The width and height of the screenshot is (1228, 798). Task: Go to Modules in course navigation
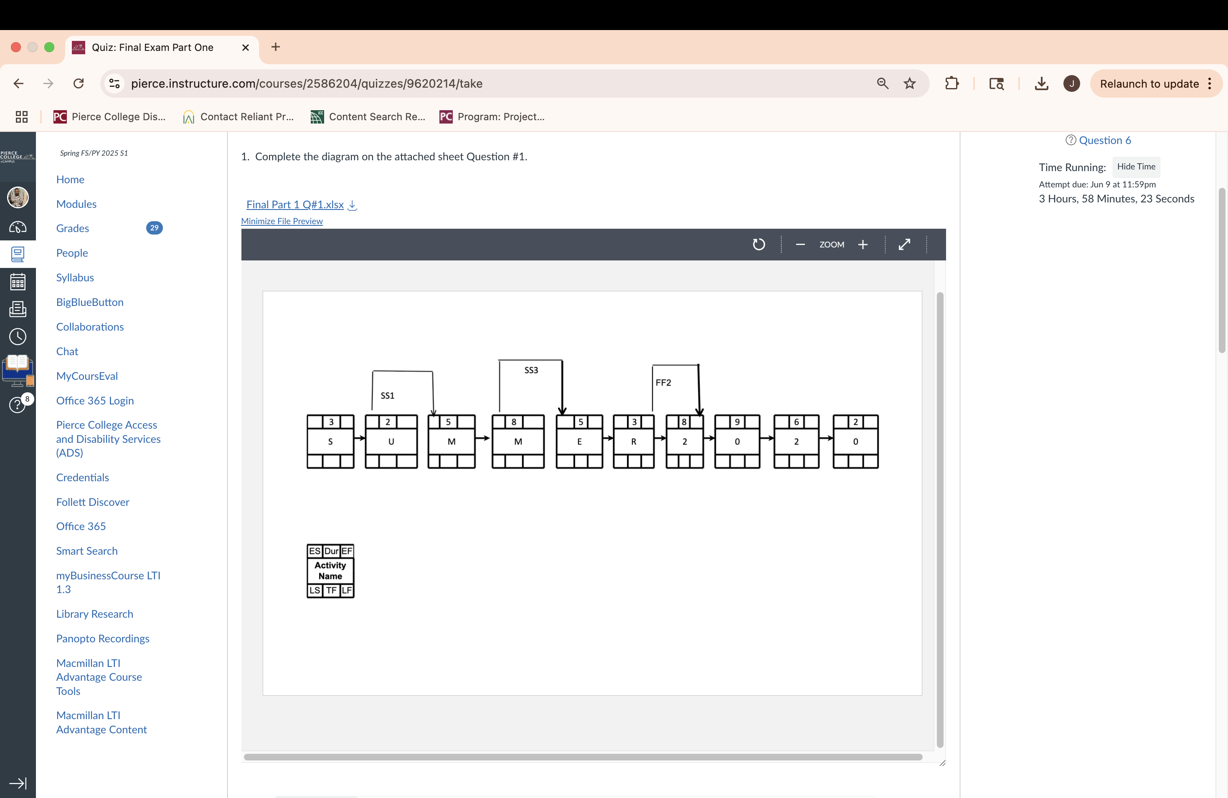[x=76, y=204]
